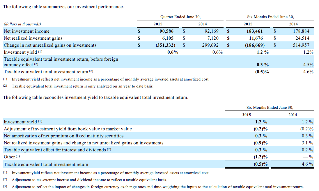The height and width of the screenshot is (191, 319).
Task: Select the double-underlined 4.6 % total in reconciliation table
Action: pos(307,164)
